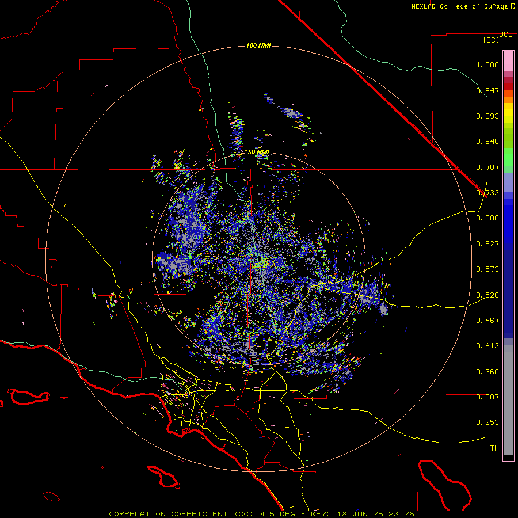Select the 0.840 value on color scale
Image resolution: width=518 pixels, height=518 pixels.
[487, 142]
